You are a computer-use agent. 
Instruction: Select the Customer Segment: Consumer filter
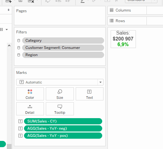(63, 48)
